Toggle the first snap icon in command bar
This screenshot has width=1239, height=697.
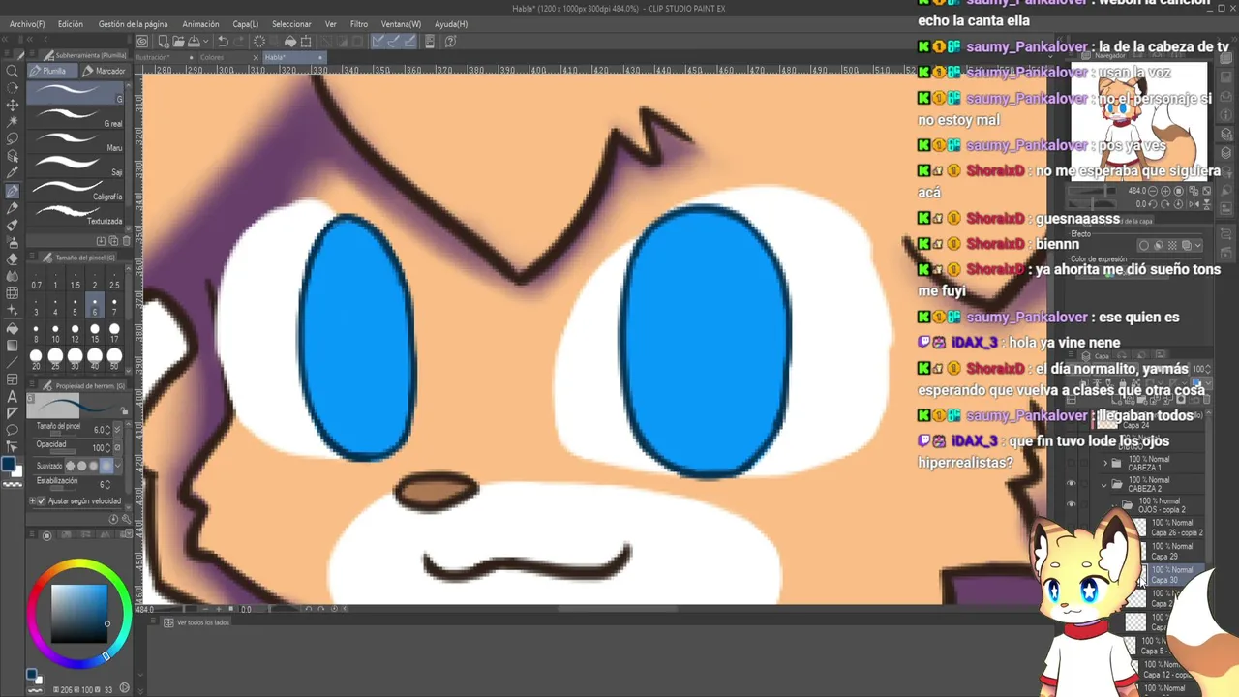click(x=378, y=42)
